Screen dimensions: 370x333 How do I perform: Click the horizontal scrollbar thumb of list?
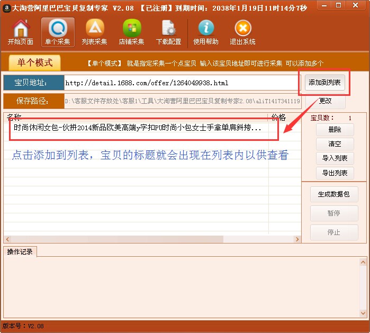118,239
